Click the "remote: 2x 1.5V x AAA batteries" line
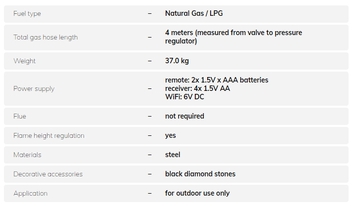The height and width of the screenshot is (206, 355). click(217, 80)
